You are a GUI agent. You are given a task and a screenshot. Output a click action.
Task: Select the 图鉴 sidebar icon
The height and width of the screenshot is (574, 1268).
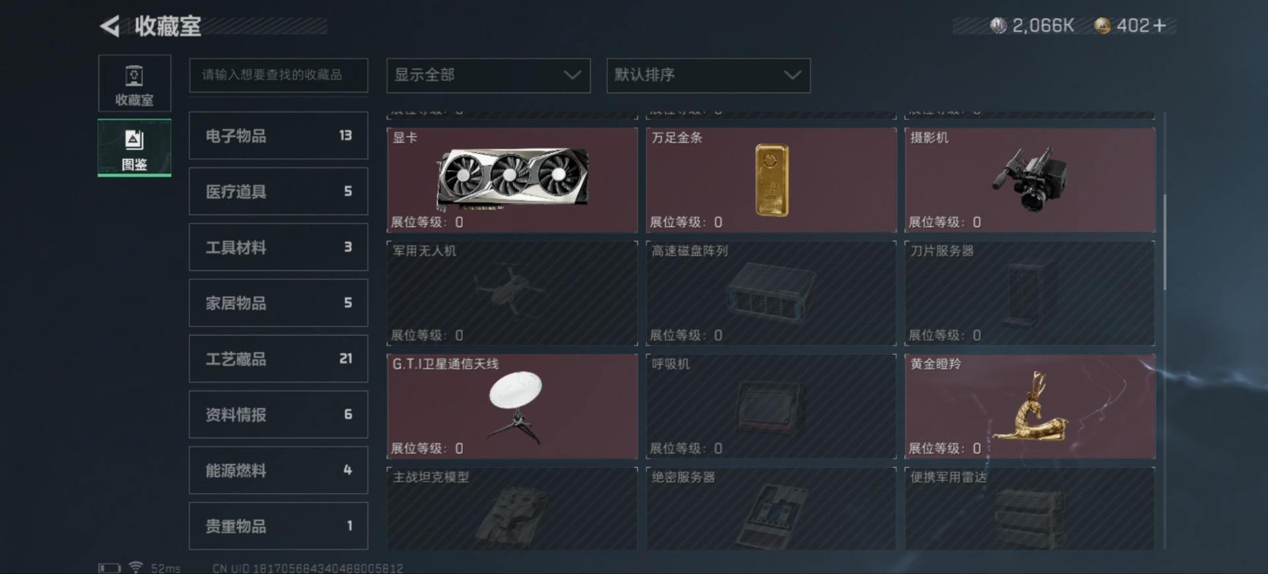coord(135,148)
